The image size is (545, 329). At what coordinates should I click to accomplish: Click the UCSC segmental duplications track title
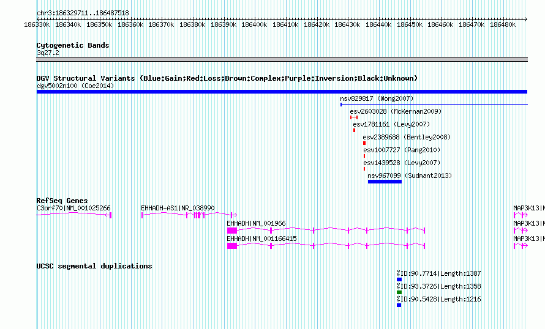[94, 266]
